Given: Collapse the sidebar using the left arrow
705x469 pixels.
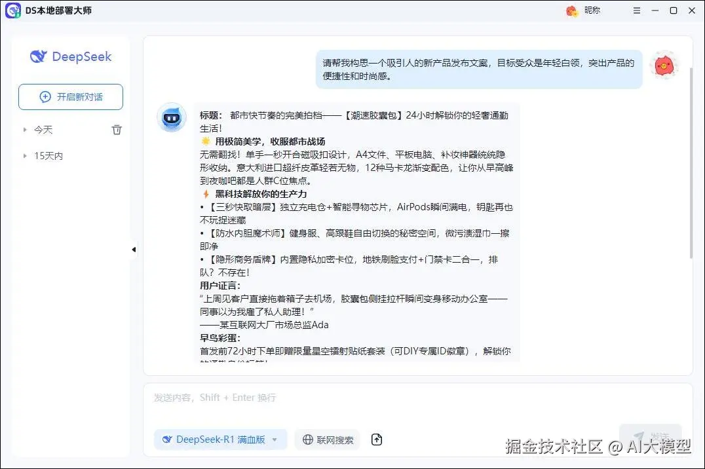Looking at the screenshot, I should (134, 249).
